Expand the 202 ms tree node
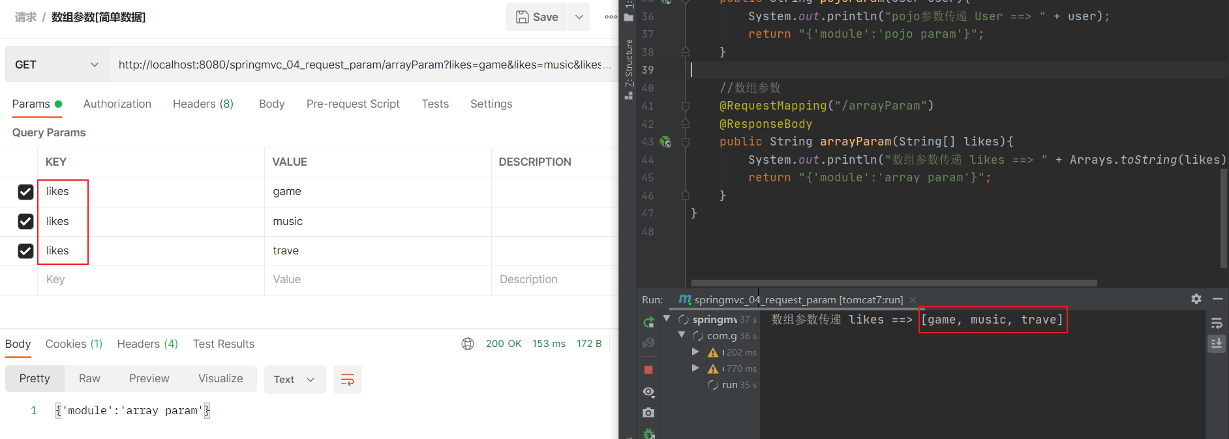1229x439 pixels. point(695,352)
